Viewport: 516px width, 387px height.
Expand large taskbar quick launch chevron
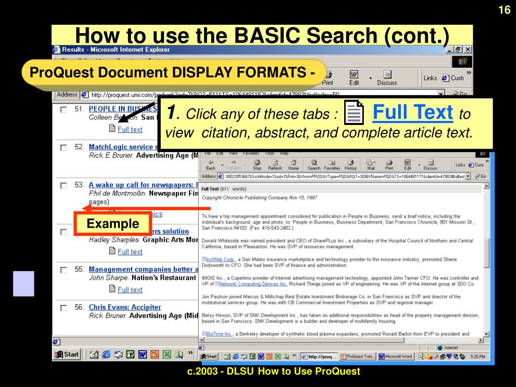[x=190, y=352]
